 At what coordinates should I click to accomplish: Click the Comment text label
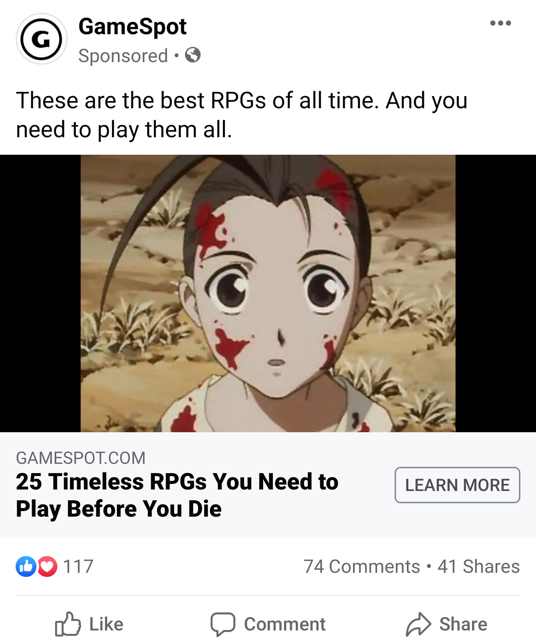pos(285,624)
